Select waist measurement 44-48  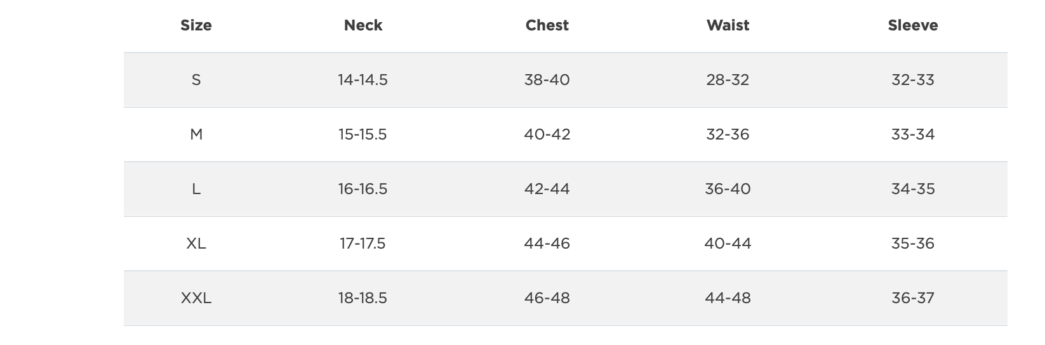[x=728, y=298]
